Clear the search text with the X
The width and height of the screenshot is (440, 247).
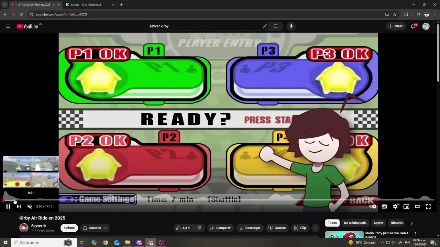coord(265,26)
